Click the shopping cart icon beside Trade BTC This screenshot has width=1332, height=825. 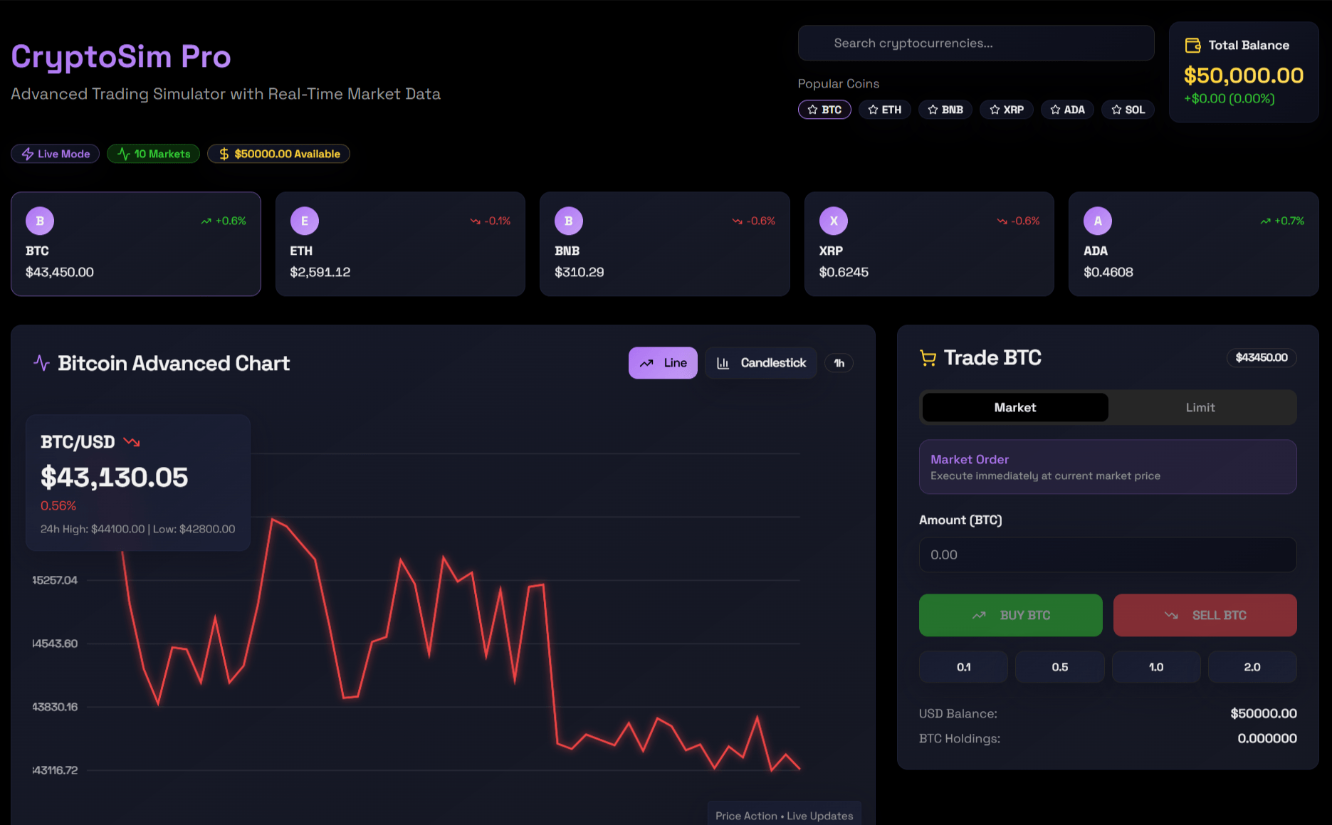(928, 357)
